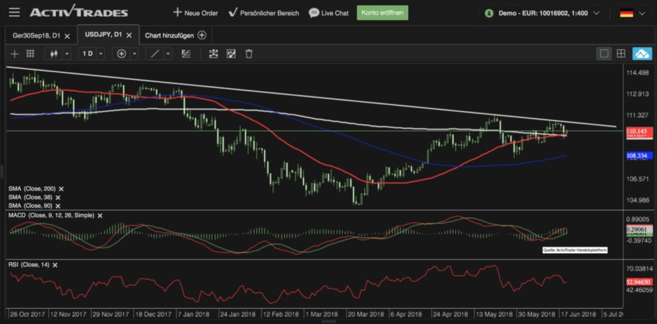
Task: Click the ActivTrades logo
Action: point(79,12)
